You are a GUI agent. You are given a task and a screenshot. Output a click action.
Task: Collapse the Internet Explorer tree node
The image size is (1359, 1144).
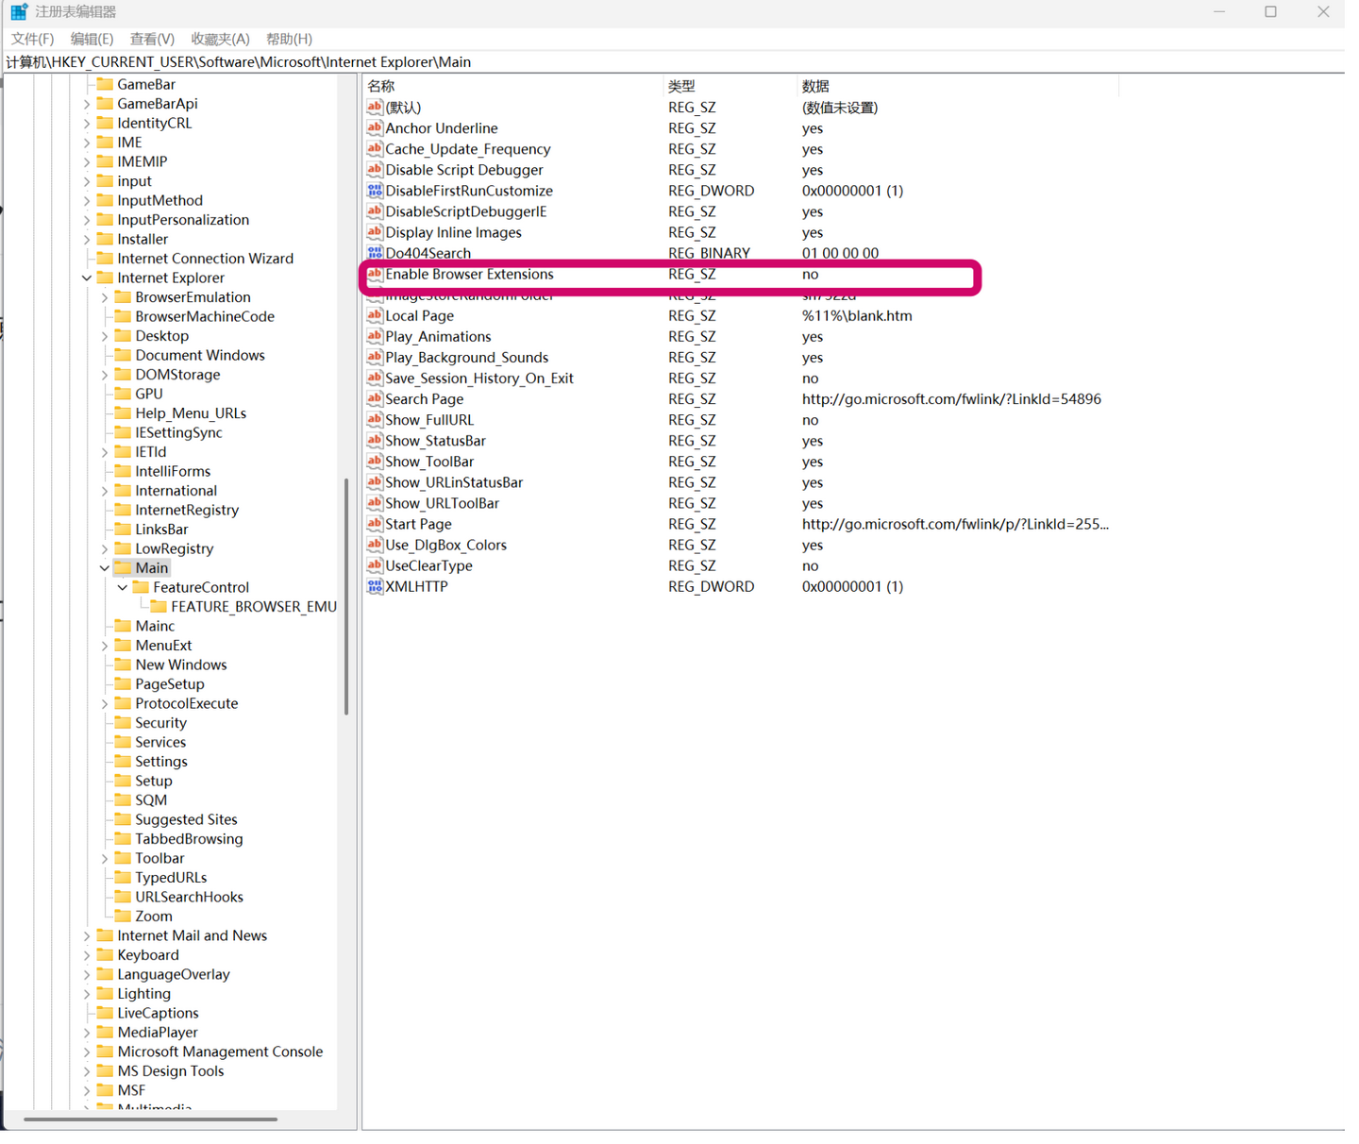(x=87, y=278)
